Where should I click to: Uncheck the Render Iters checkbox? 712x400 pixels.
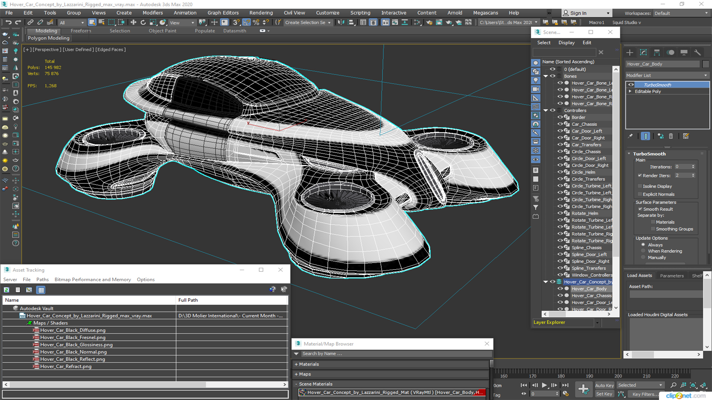[x=640, y=176]
